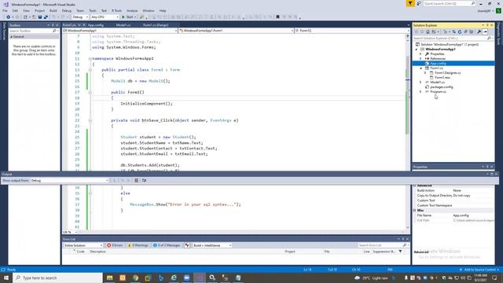
Task: Click the Save file toolbar icon
Action: pos(40,17)
